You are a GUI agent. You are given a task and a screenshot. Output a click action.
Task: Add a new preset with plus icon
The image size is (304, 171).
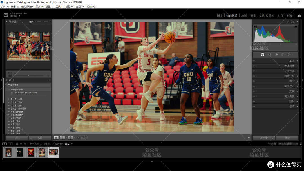click(x=50, y=80)
